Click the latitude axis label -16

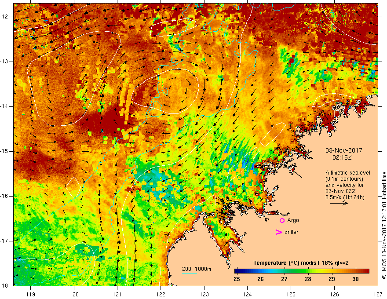click(x=5, y=196)
